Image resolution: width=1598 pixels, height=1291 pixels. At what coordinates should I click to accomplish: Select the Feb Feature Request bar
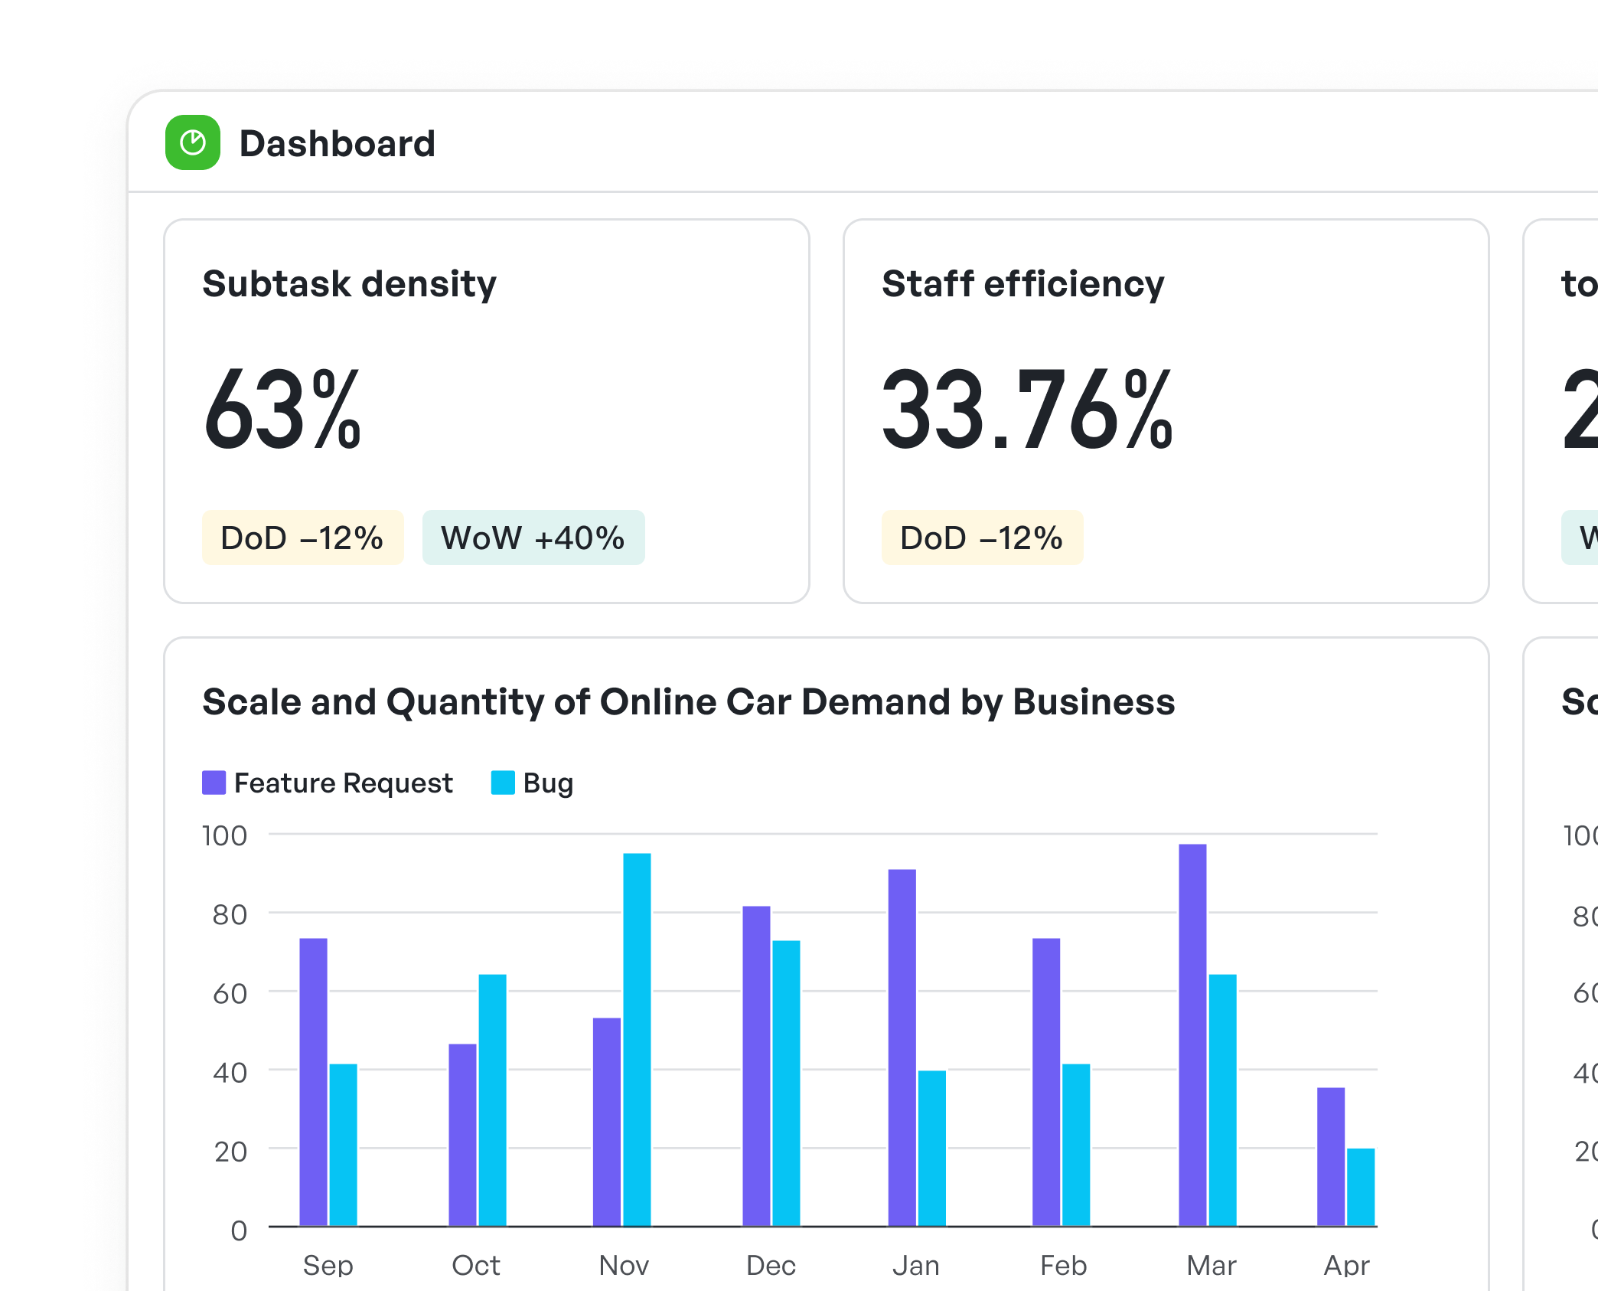[1046, 1082]
